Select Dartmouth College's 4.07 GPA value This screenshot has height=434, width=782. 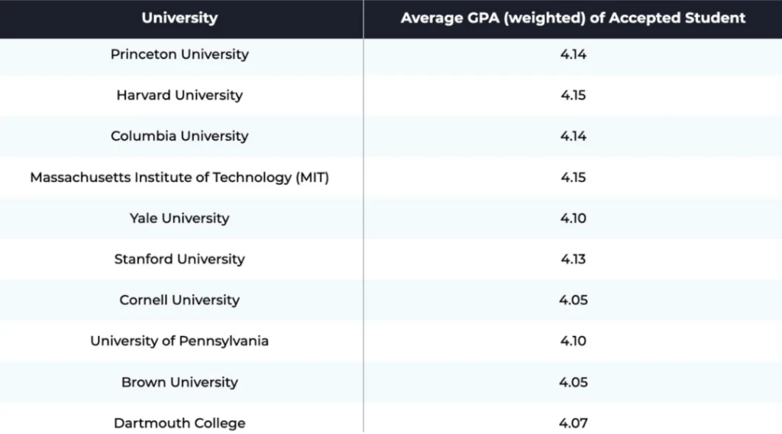pos(573,423)
